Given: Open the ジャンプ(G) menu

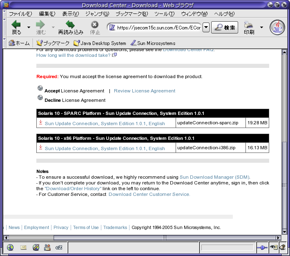Looking at the screenshot, I should tap(97, 14).
